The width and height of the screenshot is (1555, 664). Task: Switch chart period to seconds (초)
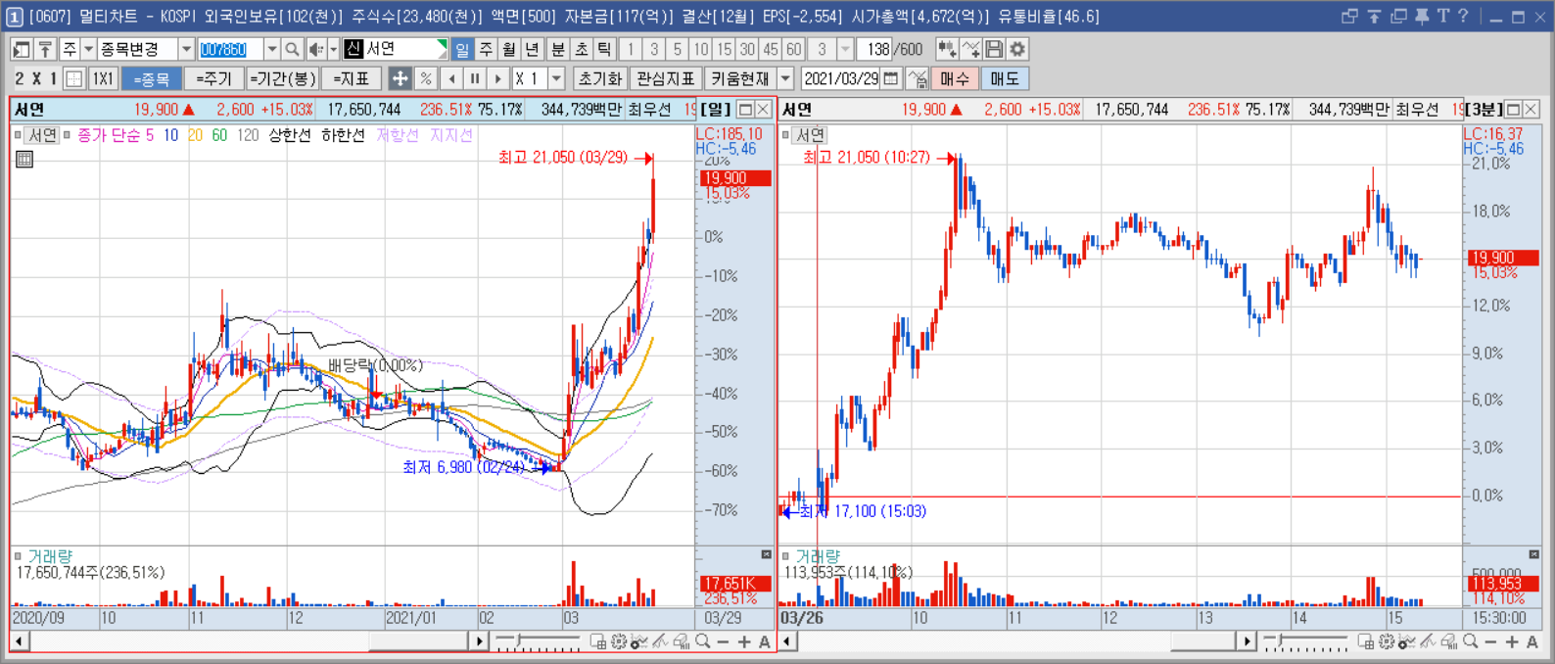582,49
